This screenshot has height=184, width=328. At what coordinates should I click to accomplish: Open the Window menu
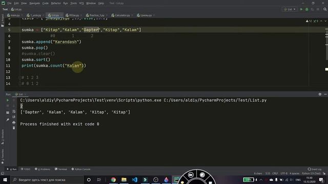pos(91,4)
